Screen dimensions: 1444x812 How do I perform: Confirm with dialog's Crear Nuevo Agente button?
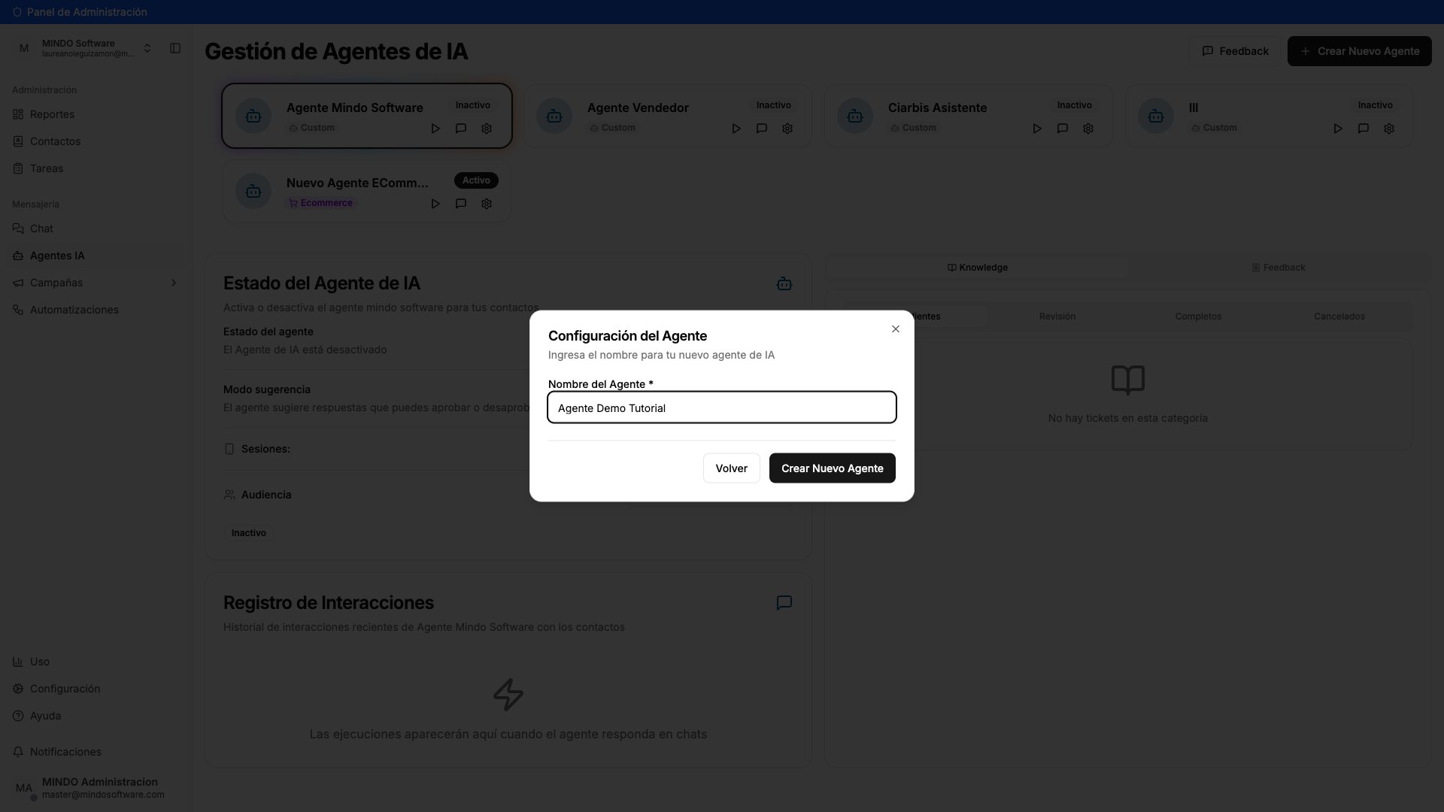(x=832, y=468)
